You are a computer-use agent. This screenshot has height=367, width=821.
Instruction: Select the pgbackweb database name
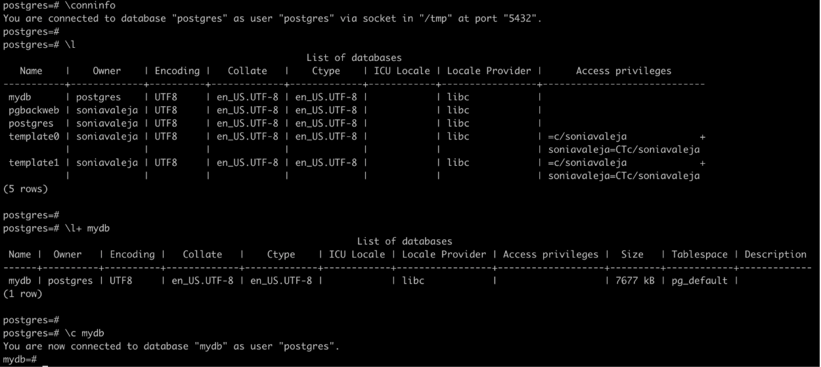coord(33,110)
